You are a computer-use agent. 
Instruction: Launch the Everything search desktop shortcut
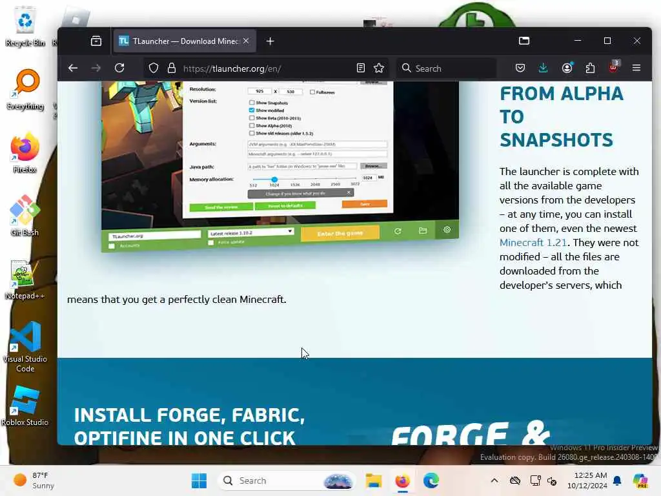pos(25,90)
